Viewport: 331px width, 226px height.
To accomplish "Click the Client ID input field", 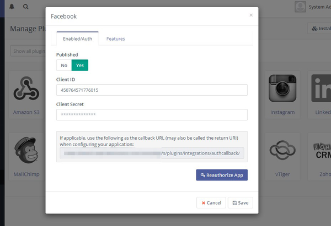I will [152, 90].
